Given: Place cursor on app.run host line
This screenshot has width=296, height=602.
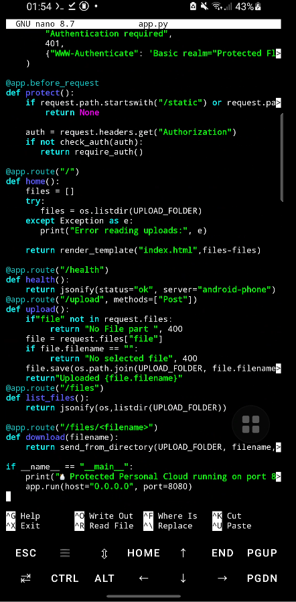Looking at the screenshot, I should coord(108,487).
